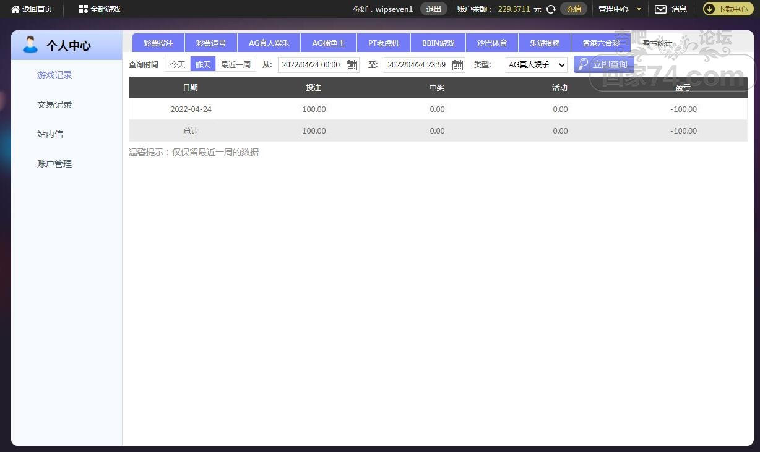Open messages via the envelope icon

[x=660, y=9]
